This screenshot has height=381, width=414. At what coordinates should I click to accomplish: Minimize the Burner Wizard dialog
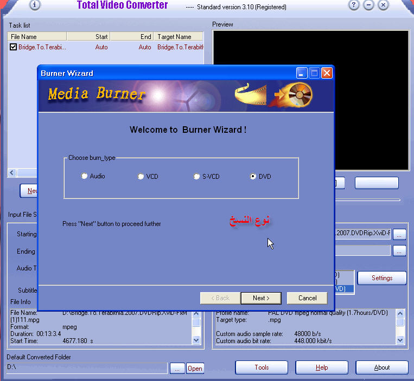coord(302,73)
